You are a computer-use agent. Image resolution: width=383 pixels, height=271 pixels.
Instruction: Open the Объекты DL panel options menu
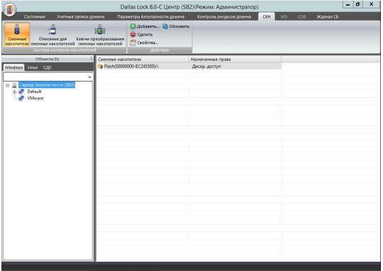91,59
